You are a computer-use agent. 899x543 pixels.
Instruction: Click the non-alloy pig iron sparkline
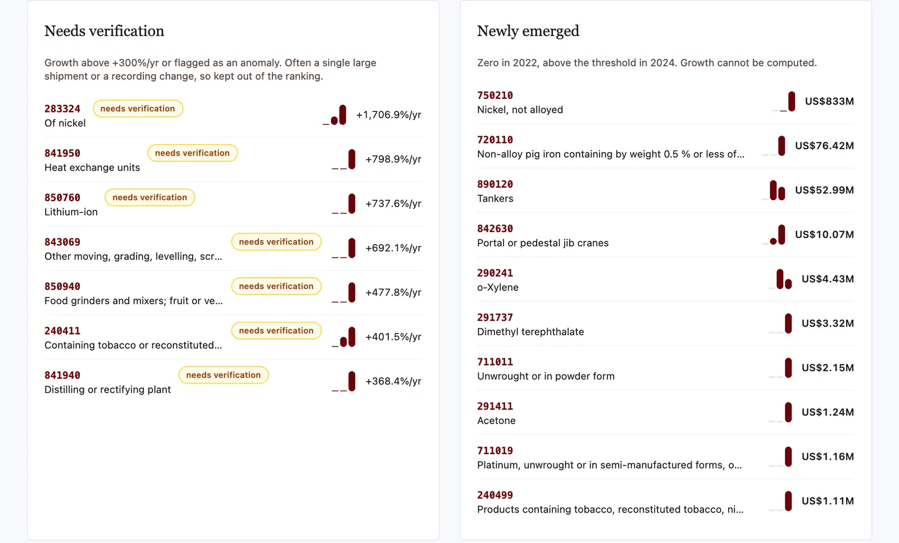(x=774, y=146)
